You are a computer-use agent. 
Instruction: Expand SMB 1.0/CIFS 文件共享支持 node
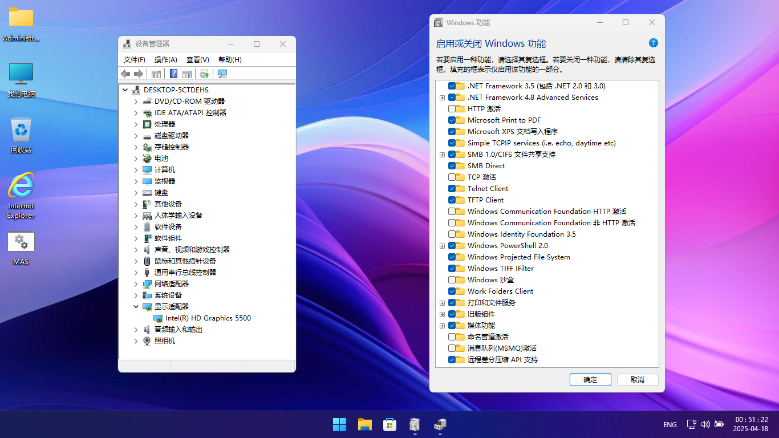tap(442, 155)
